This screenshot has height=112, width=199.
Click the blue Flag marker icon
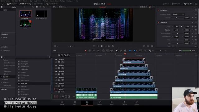[130, 50]
